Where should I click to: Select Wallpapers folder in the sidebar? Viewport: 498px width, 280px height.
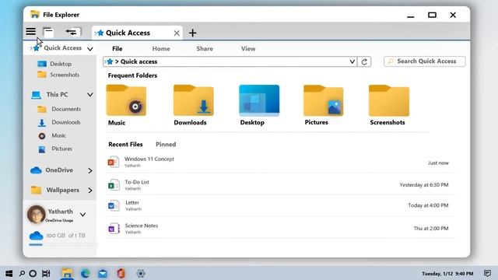55,190
